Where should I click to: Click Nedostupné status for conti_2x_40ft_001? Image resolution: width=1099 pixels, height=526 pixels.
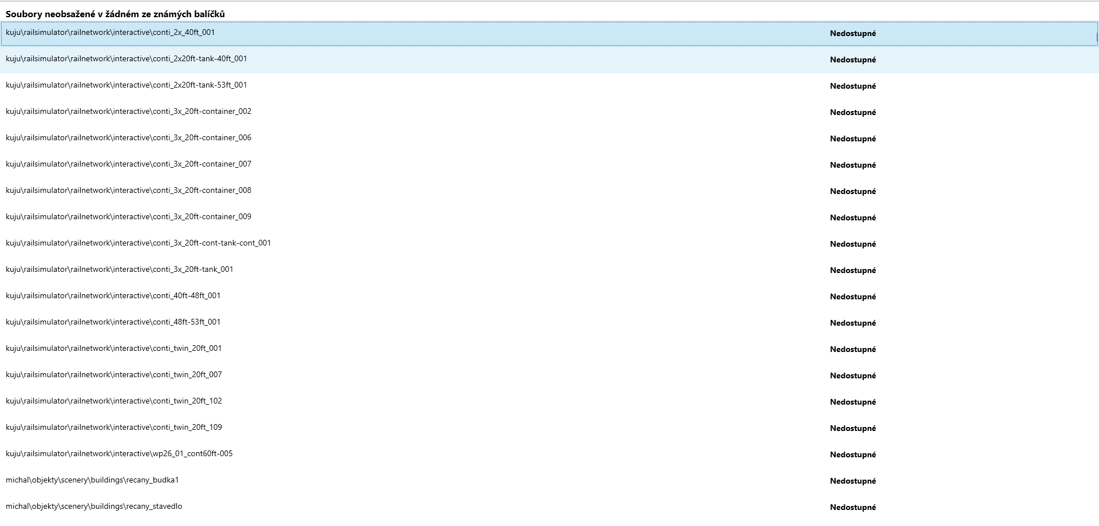pos(853,33)
